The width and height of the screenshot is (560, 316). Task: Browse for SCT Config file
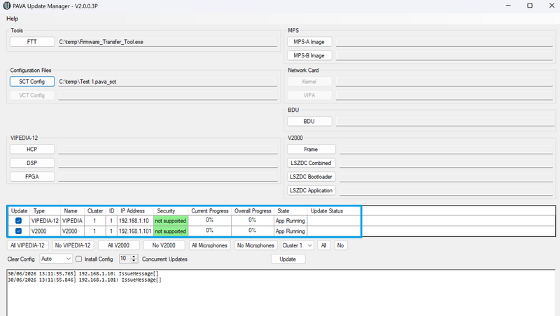point(32,82)
